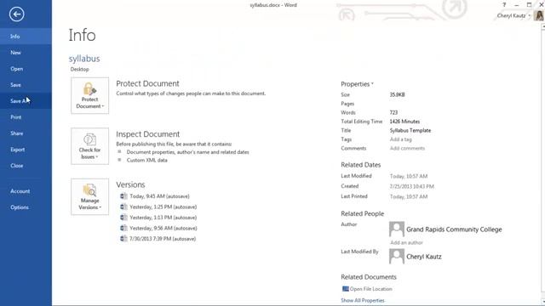Click the vertical scrollbar up arrow
The image size is (545, 306).
click(x=543, y=26)
